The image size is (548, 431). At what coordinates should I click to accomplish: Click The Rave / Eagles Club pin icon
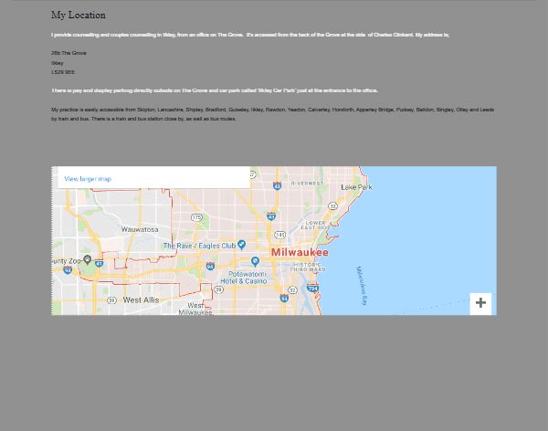pos(241,245)
